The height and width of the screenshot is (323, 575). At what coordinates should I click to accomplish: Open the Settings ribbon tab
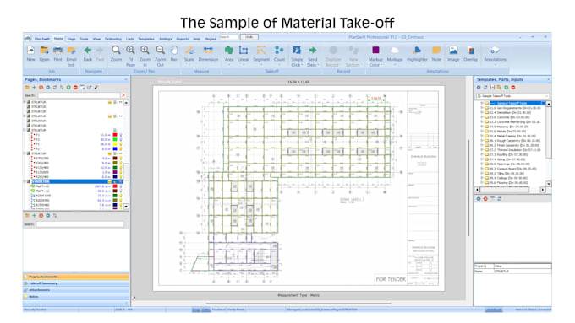166,39
